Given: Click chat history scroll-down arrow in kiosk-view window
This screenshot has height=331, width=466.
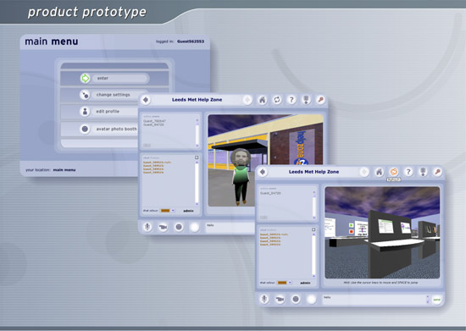Looking at the screenshot, I should pos(313,276).
